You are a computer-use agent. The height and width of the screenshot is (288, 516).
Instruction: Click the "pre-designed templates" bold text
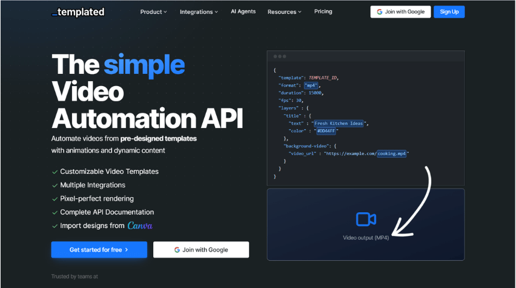pos(159,139)
